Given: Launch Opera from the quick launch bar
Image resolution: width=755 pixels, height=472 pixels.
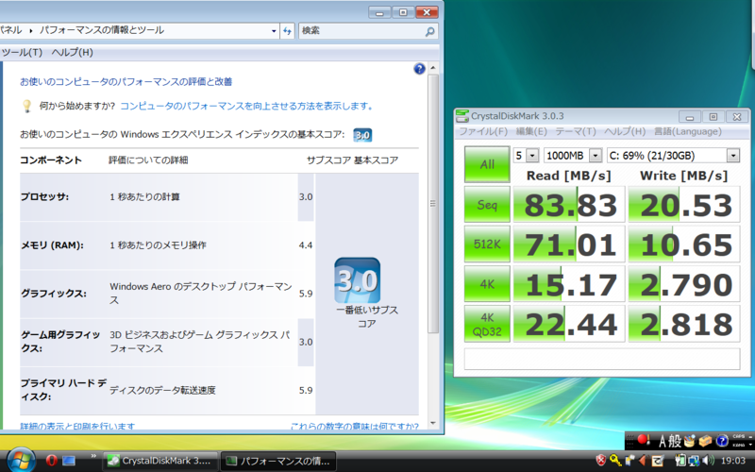Looking at the screenshot, I should (52, 461).
